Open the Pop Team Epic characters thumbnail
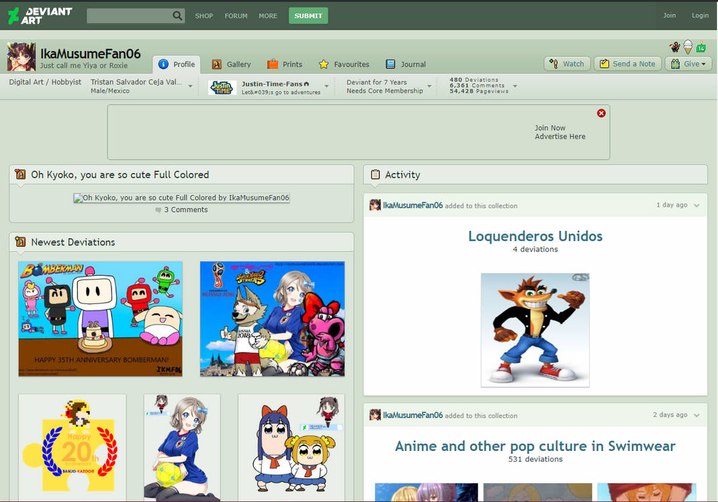 pos(291,448)
